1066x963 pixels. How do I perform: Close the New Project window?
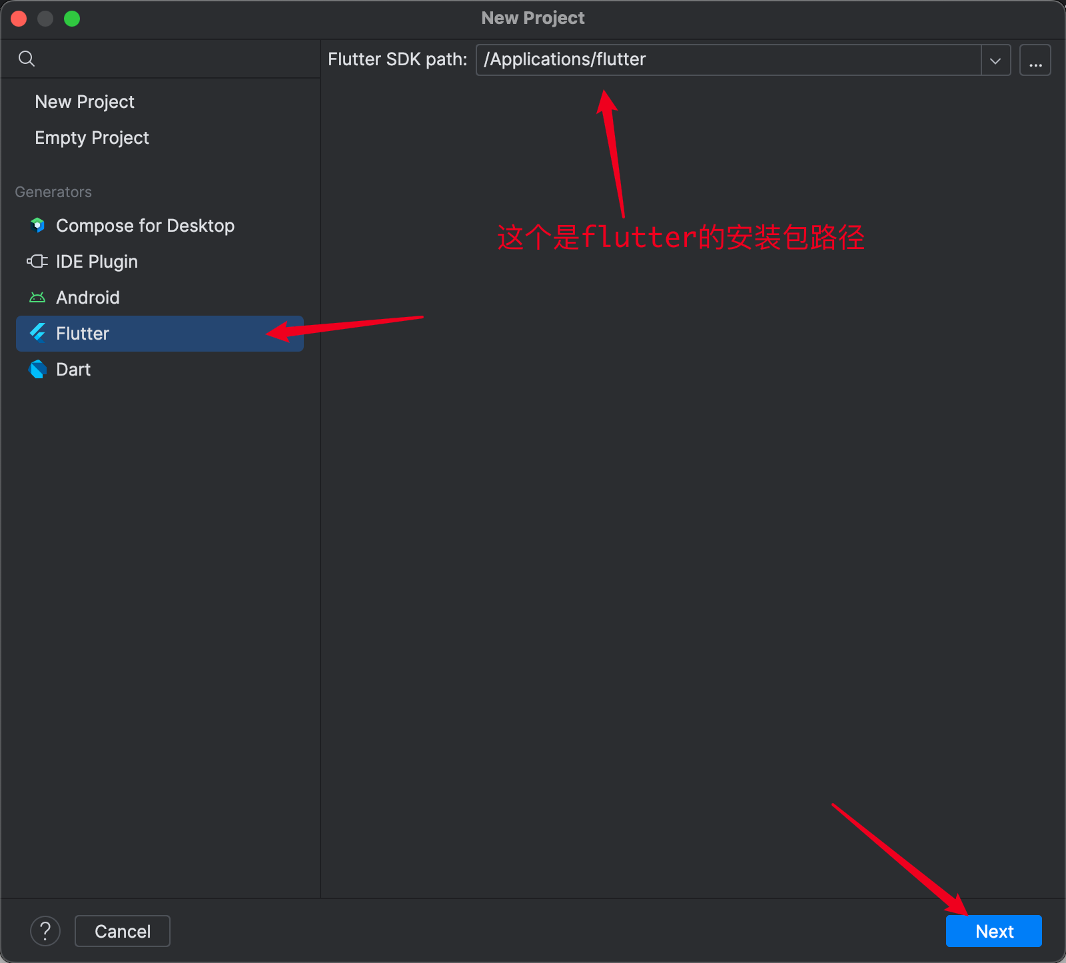coord(19,19)
